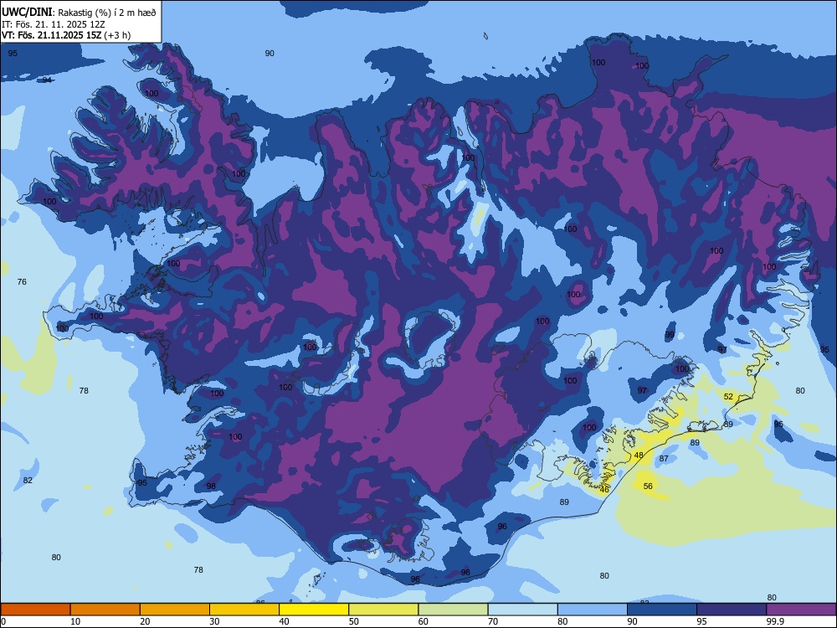This screenshot has height=628, width=837.
Task: Select the '46' humidity value on the map
Action: click(x=604, y=490)
